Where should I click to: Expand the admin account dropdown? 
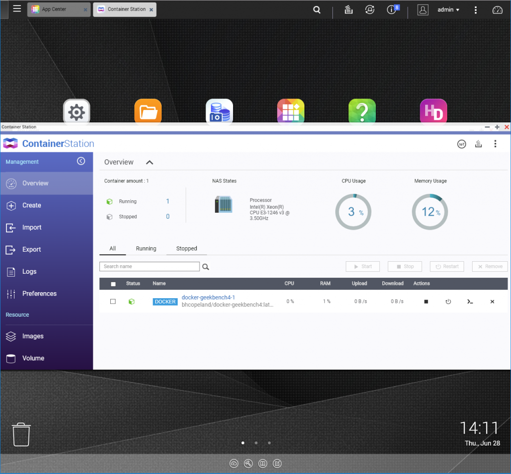(449, 10)
